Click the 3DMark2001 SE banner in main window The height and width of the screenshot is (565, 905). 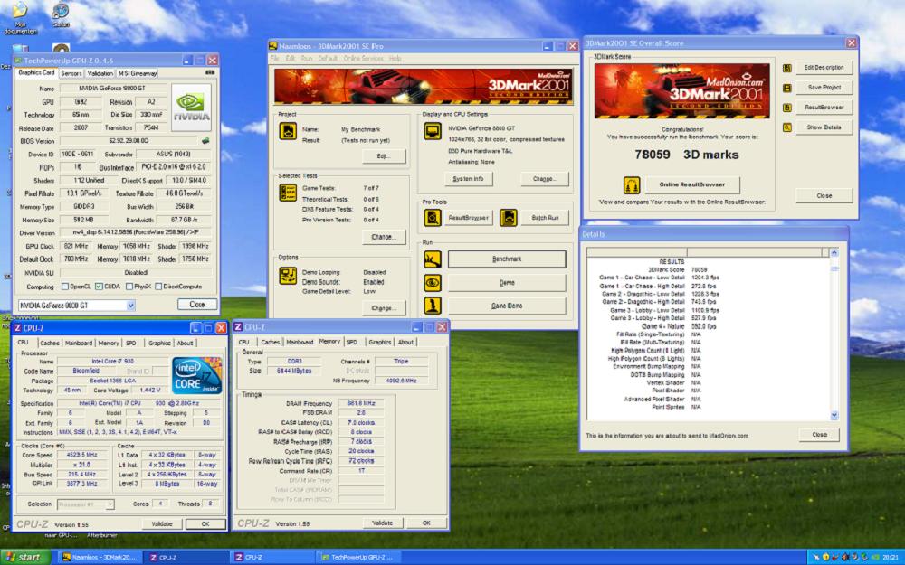tap(423, 87)
